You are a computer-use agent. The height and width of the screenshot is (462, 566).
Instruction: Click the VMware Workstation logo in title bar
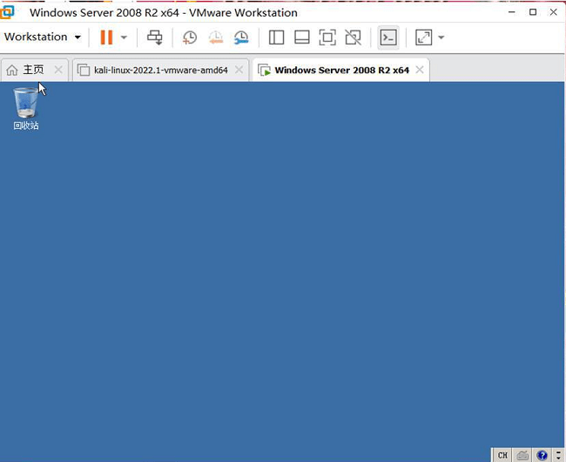pyautogui.click(x=7, y=12)
